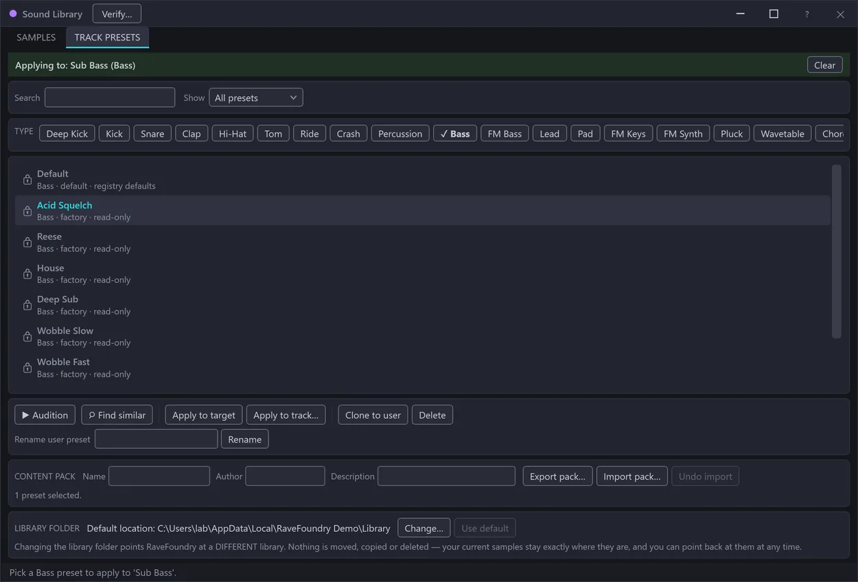This screenshot has width=858, height=582.
Task: Click the lock icon beside Wobble Fast
Action: tap(27, 368)
